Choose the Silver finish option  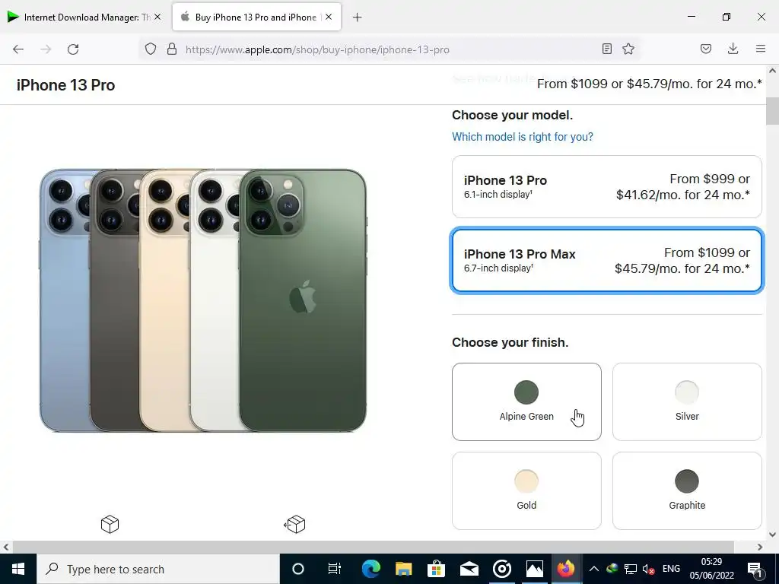(686, 401)
